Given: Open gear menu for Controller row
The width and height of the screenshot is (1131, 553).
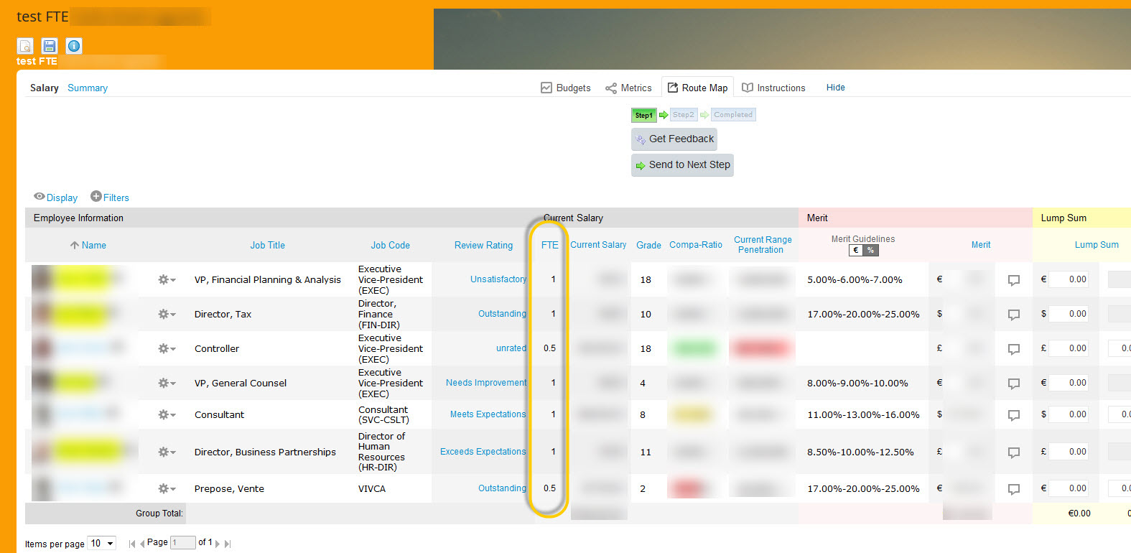Looking at the screenshot, I should tap(167, 348).
